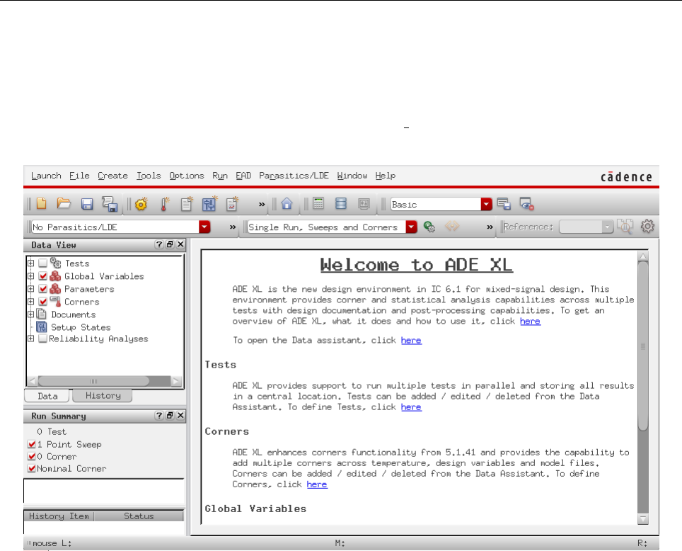The image size is (682, 551).
Task: Click the New file toolbar icon
Action: pos(42,204)
